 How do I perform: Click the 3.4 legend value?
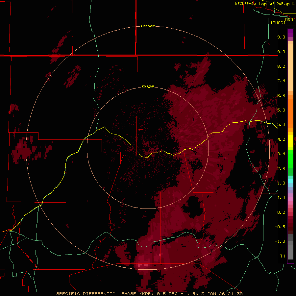281,154
